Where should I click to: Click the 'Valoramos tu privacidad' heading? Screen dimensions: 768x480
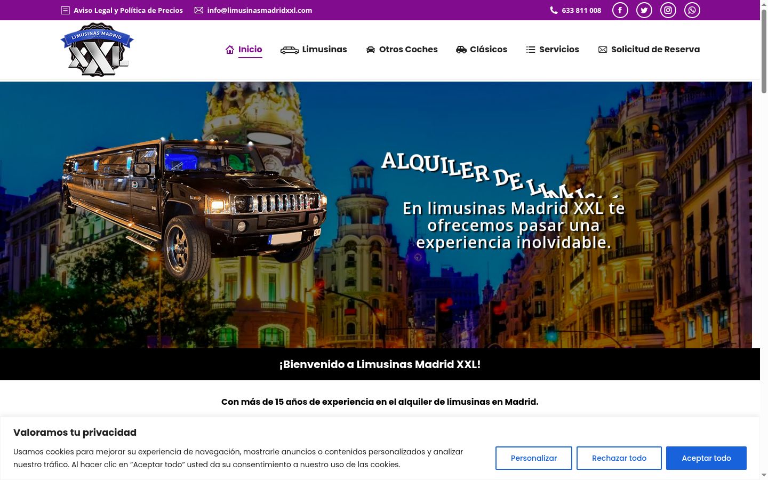[x=75, y=433]
